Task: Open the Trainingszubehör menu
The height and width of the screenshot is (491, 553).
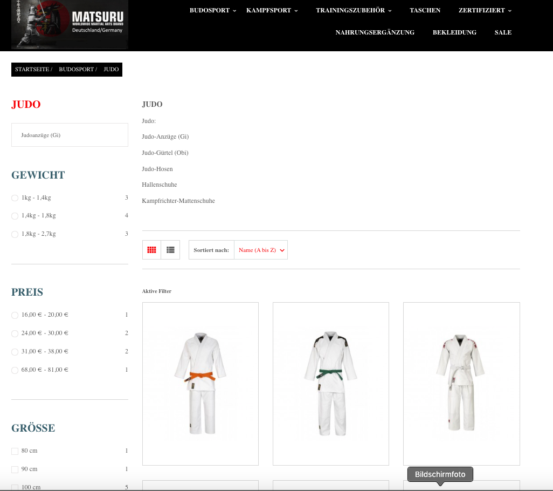Action: pyautogui.click(x=350, y=10)
